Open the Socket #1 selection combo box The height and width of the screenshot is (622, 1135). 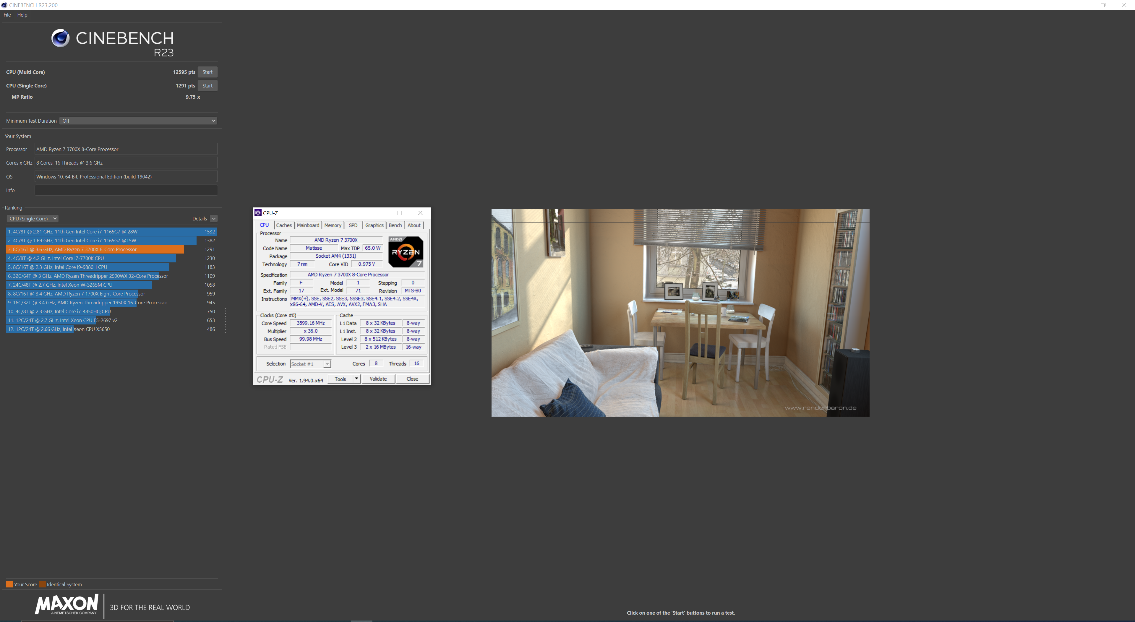click(x=310, y=364)
